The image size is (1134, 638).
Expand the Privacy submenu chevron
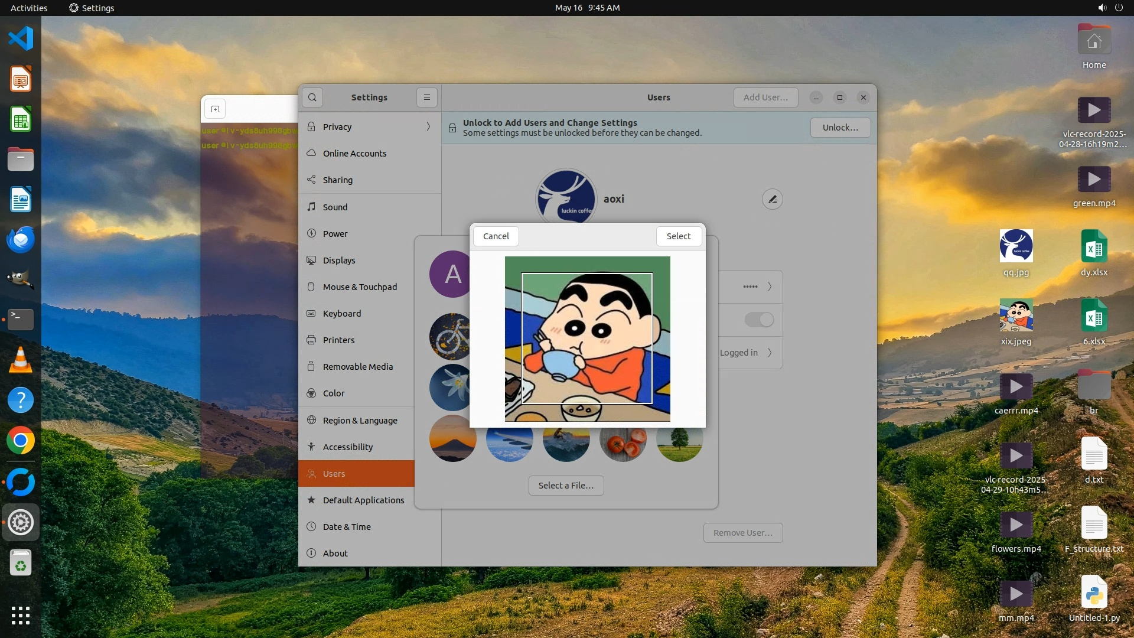[x=428, y=127]
